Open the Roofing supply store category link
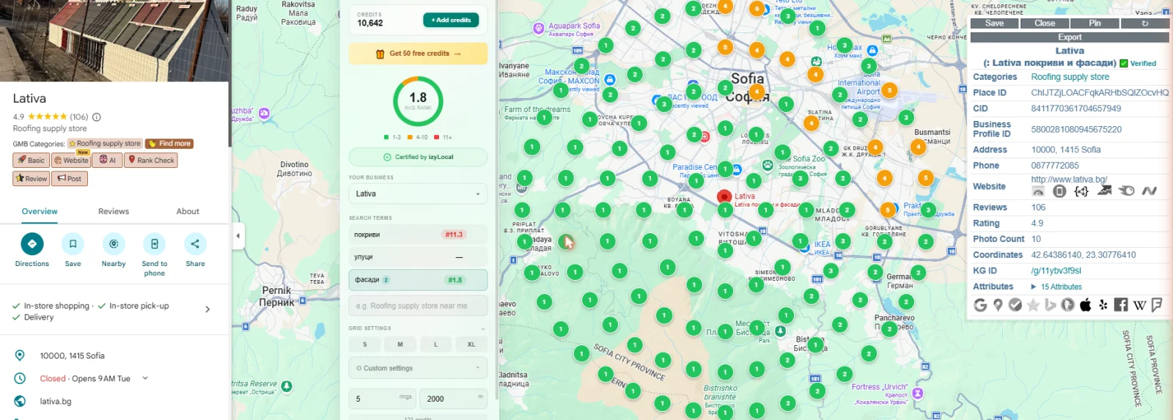 coord(1070,77)
